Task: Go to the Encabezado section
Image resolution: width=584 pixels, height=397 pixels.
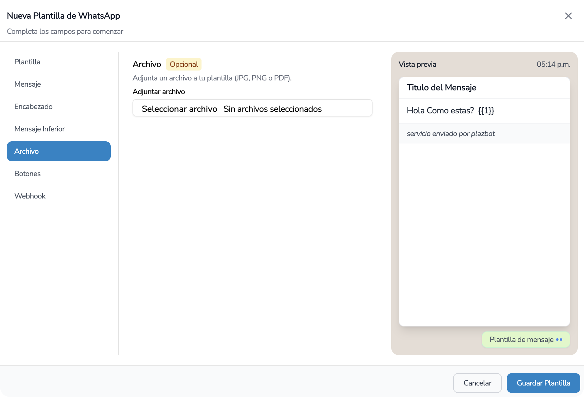Action: click(59, 107)
